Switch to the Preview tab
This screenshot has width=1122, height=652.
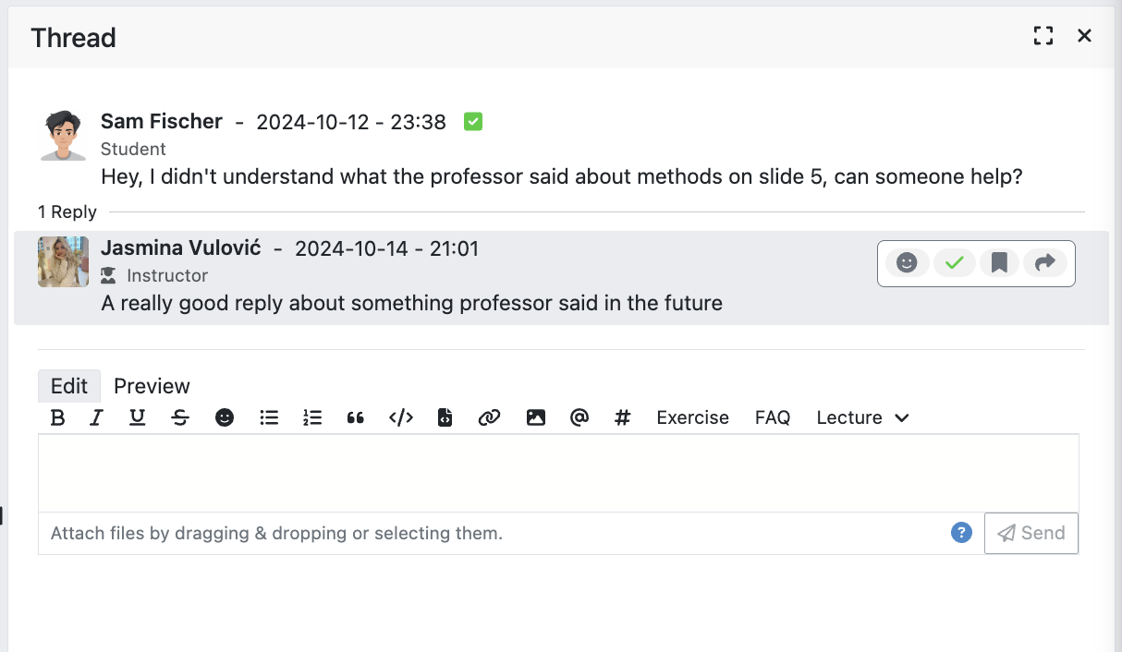[152, 386]
